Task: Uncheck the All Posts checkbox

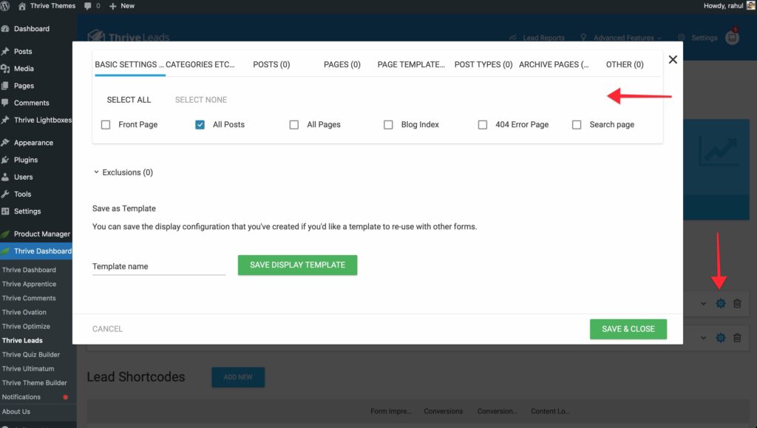Action: pos(200,125)
